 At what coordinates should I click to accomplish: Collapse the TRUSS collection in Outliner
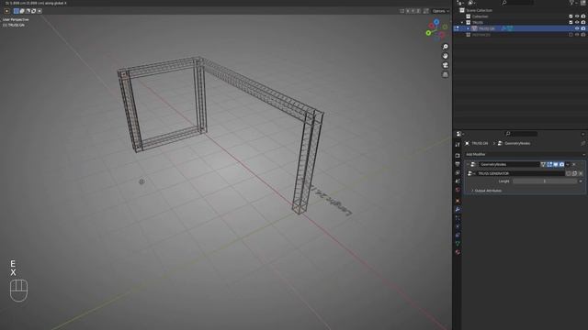(x=462, y=22)
